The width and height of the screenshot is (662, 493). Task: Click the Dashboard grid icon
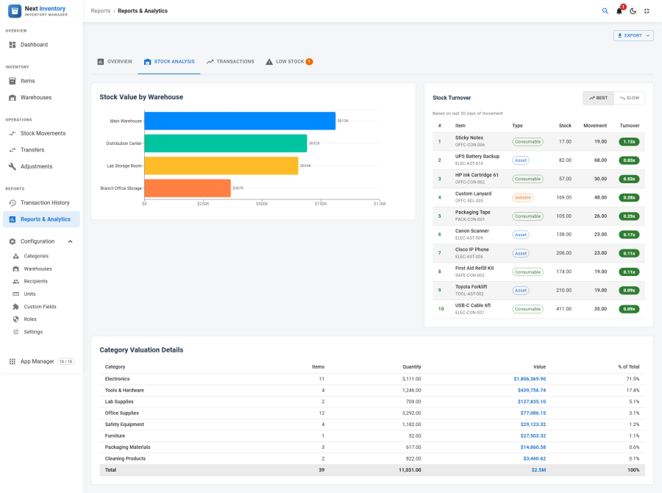pyautogui.click(x=13, y=45)
